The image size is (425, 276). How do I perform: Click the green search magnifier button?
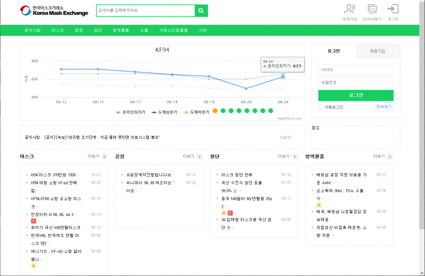click(x=202, y=11)
